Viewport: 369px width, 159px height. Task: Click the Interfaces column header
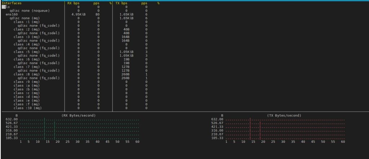(12, 3)
